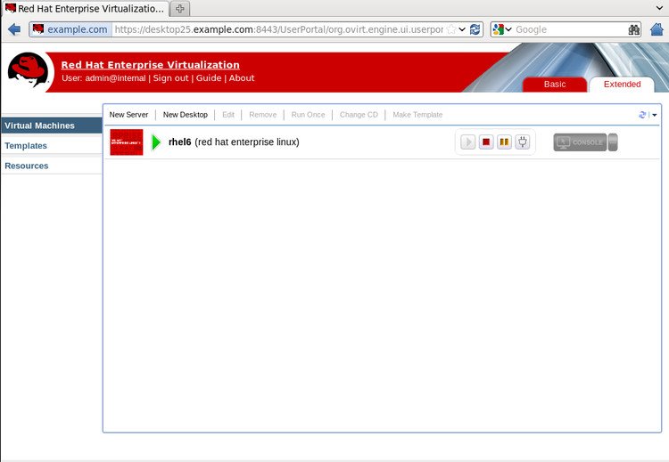Click the Remove toolbar item
Screen dimensions: 669x462
(x=263, y=115)
